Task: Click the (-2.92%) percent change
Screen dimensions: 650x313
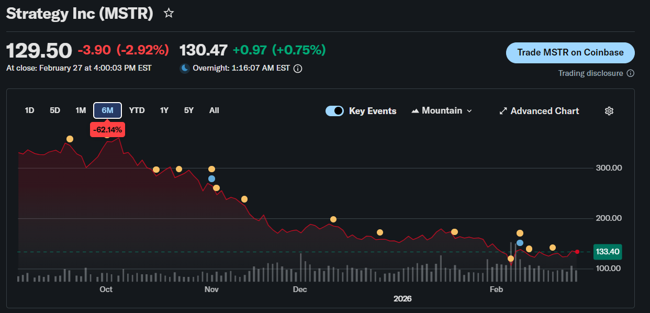Action: click(x=143, y=50)
